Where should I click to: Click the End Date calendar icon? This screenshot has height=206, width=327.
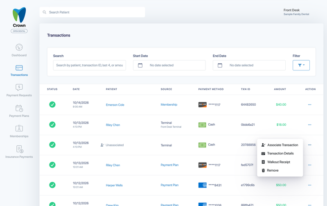(x=220, y=66)
